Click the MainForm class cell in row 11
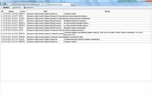Screen dimensions: 152x108 point(45,39)
